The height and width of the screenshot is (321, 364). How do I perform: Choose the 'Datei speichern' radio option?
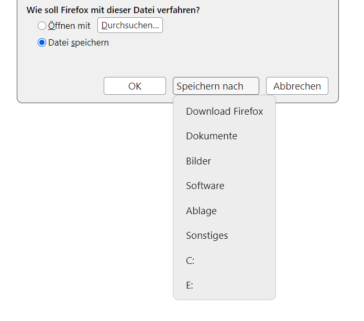coord(42,43)
